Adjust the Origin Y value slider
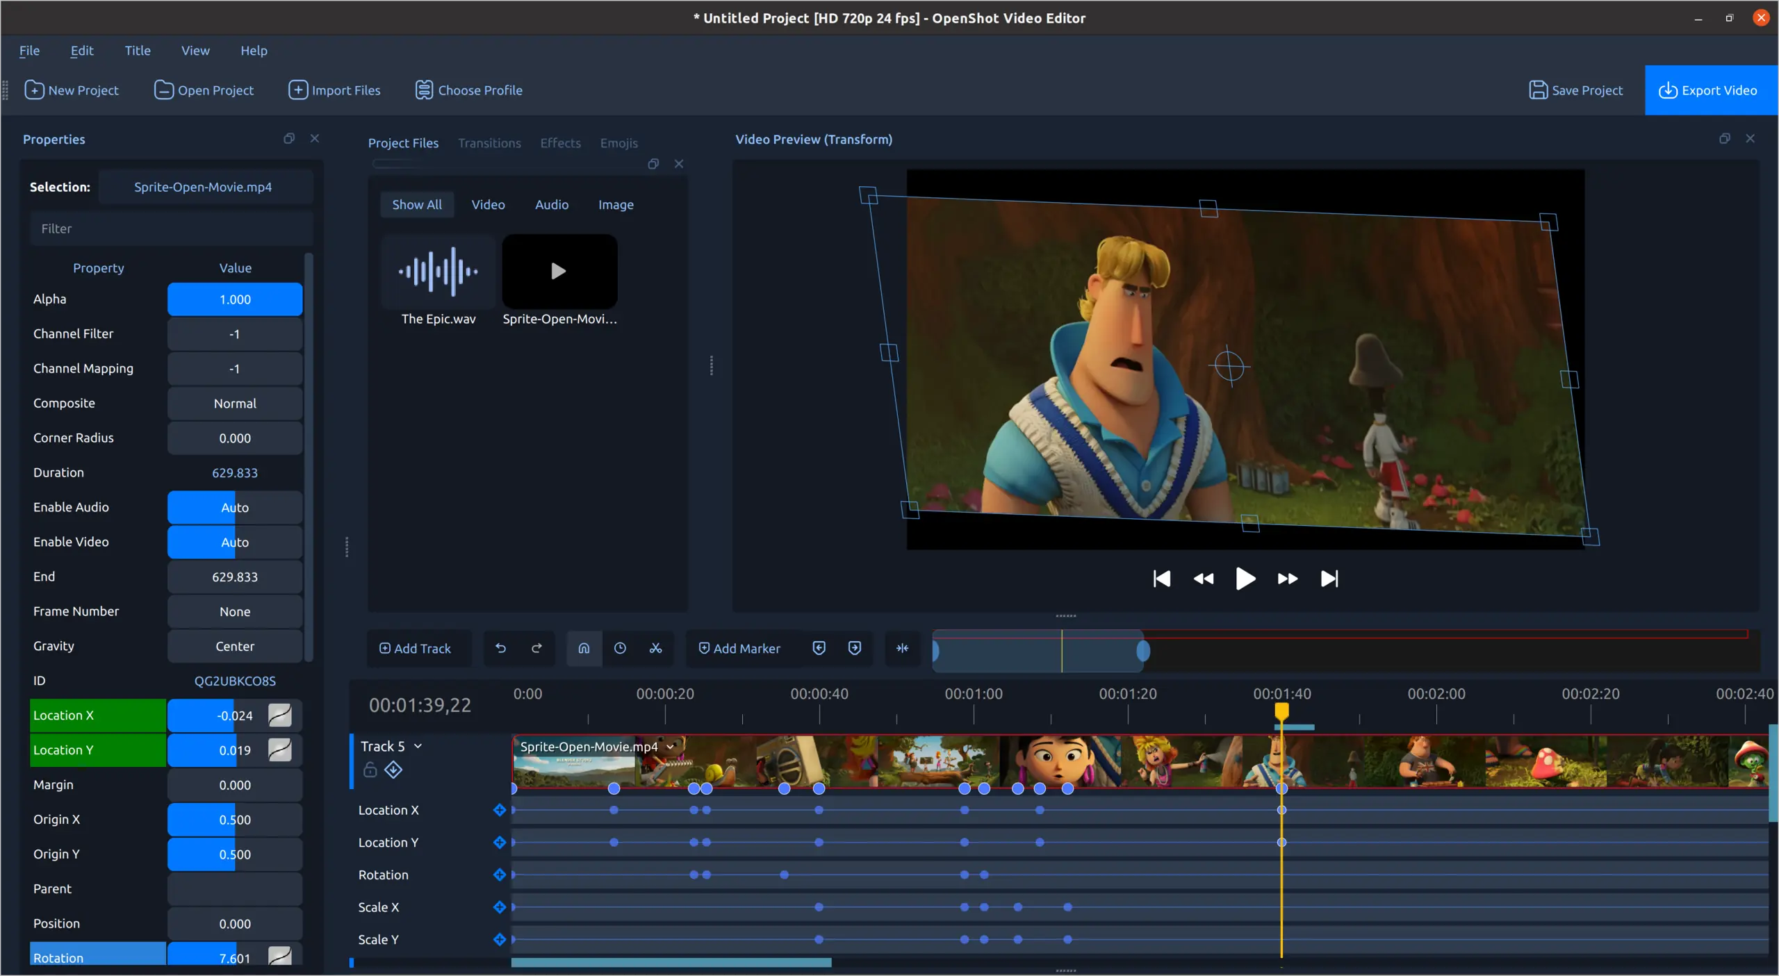The height and width of the screenshot is (976, 1779). [235, 854]
